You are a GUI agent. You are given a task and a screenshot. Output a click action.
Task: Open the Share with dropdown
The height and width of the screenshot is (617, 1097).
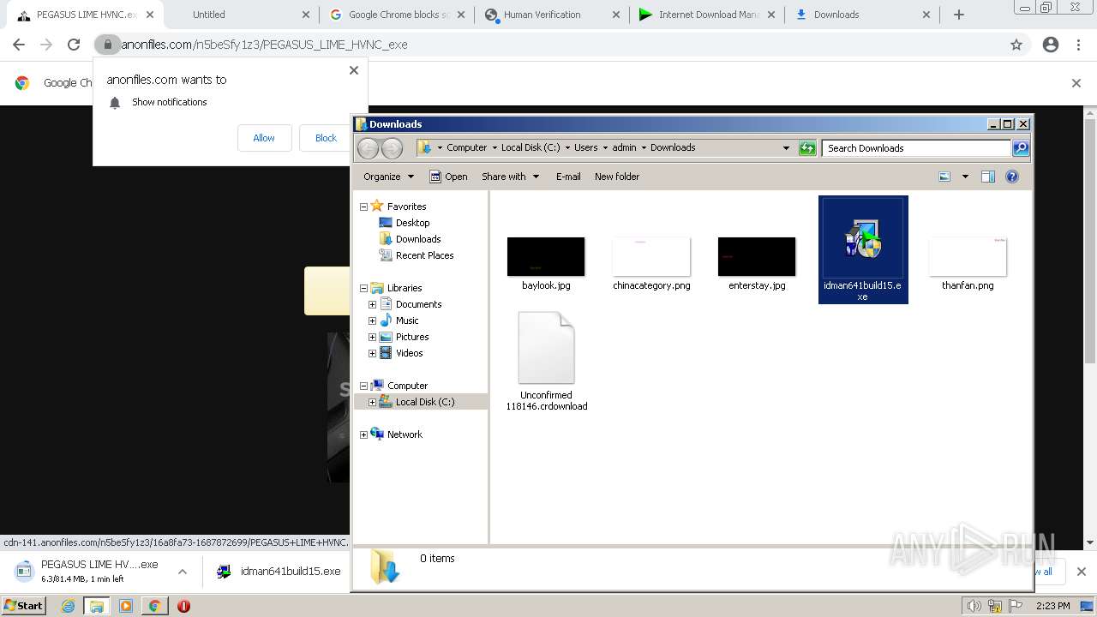(511, 177)
